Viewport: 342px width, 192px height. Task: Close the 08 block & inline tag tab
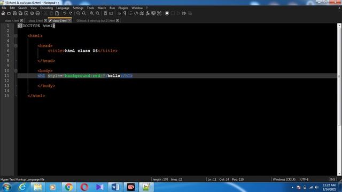click(x=118, y=21)
